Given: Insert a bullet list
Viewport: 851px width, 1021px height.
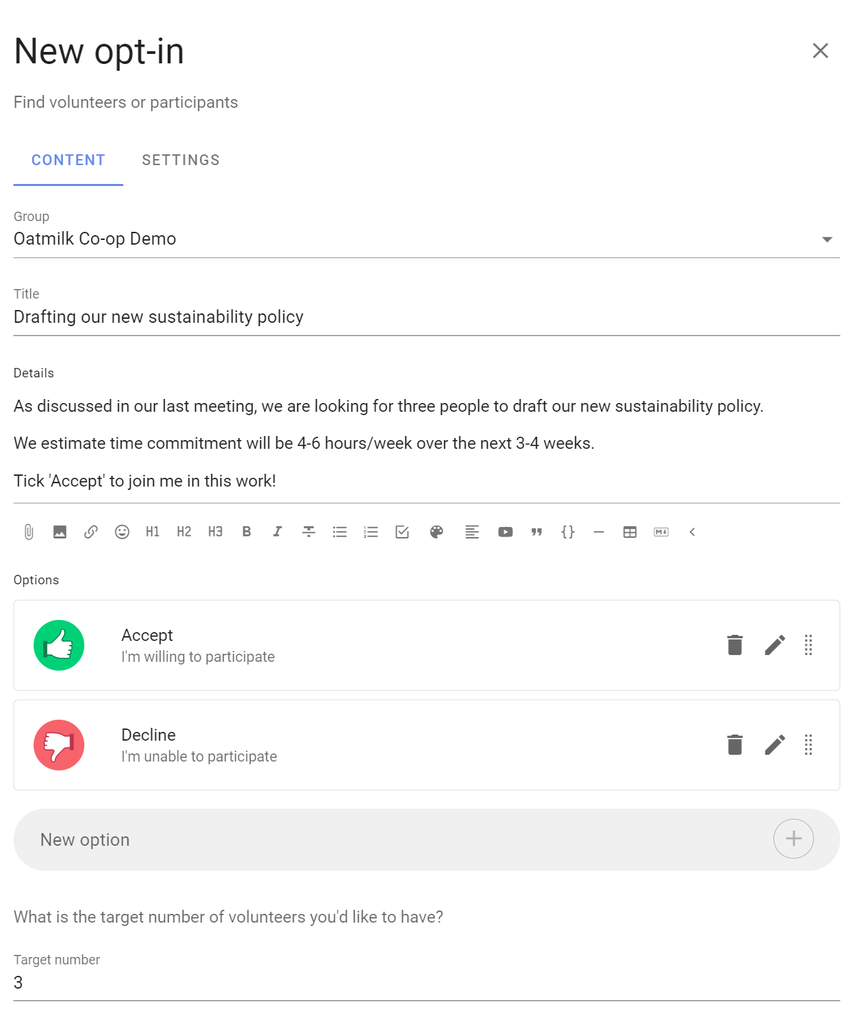Looking at the screenshot, I should tap(340, 532).
